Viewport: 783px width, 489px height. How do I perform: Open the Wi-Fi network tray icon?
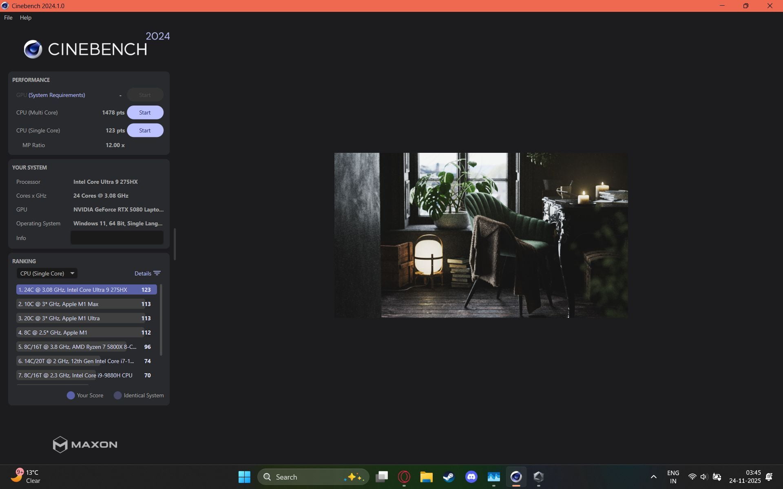(692, 477)
